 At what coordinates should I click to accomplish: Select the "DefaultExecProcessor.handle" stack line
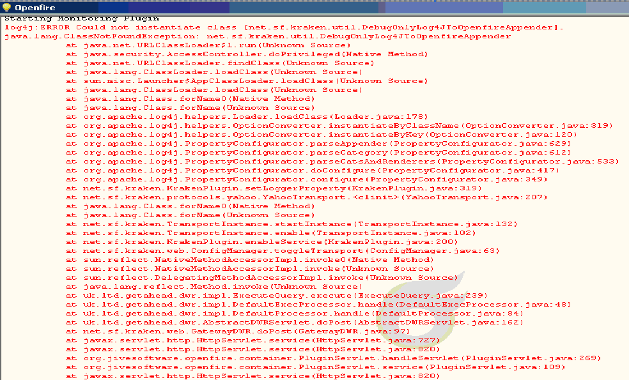(318, 305)
